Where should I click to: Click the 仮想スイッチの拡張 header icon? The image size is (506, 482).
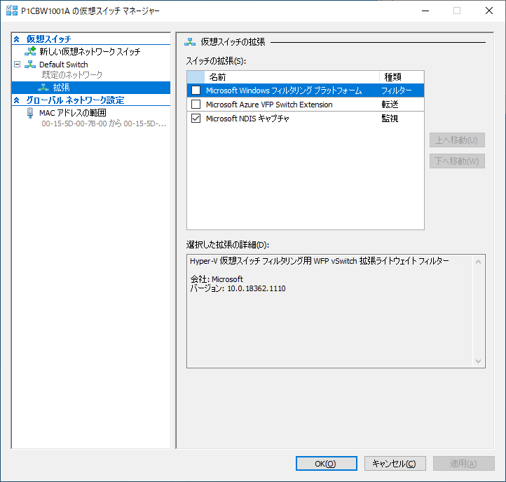click(190, 42)
